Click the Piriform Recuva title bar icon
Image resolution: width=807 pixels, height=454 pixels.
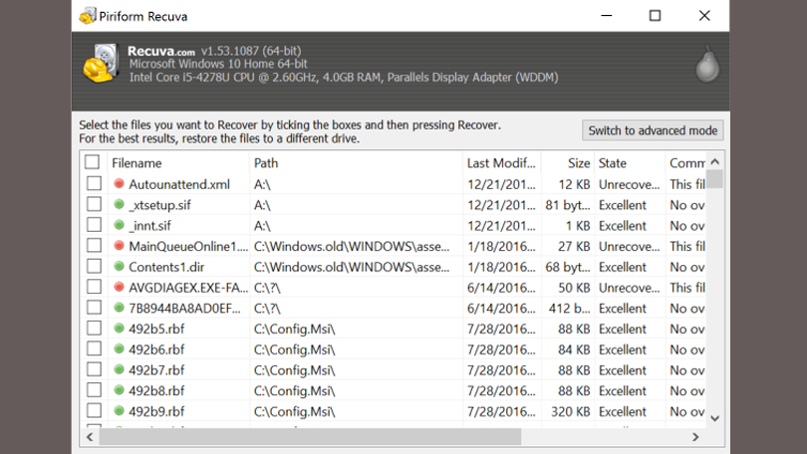pyautogui.click(x=88, y=16)
